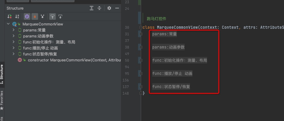Image resolution: width=284 pixels, height=121 pixels.
Task: Select the constructor MarqueeCommonView entry
Action: [74, 60]
